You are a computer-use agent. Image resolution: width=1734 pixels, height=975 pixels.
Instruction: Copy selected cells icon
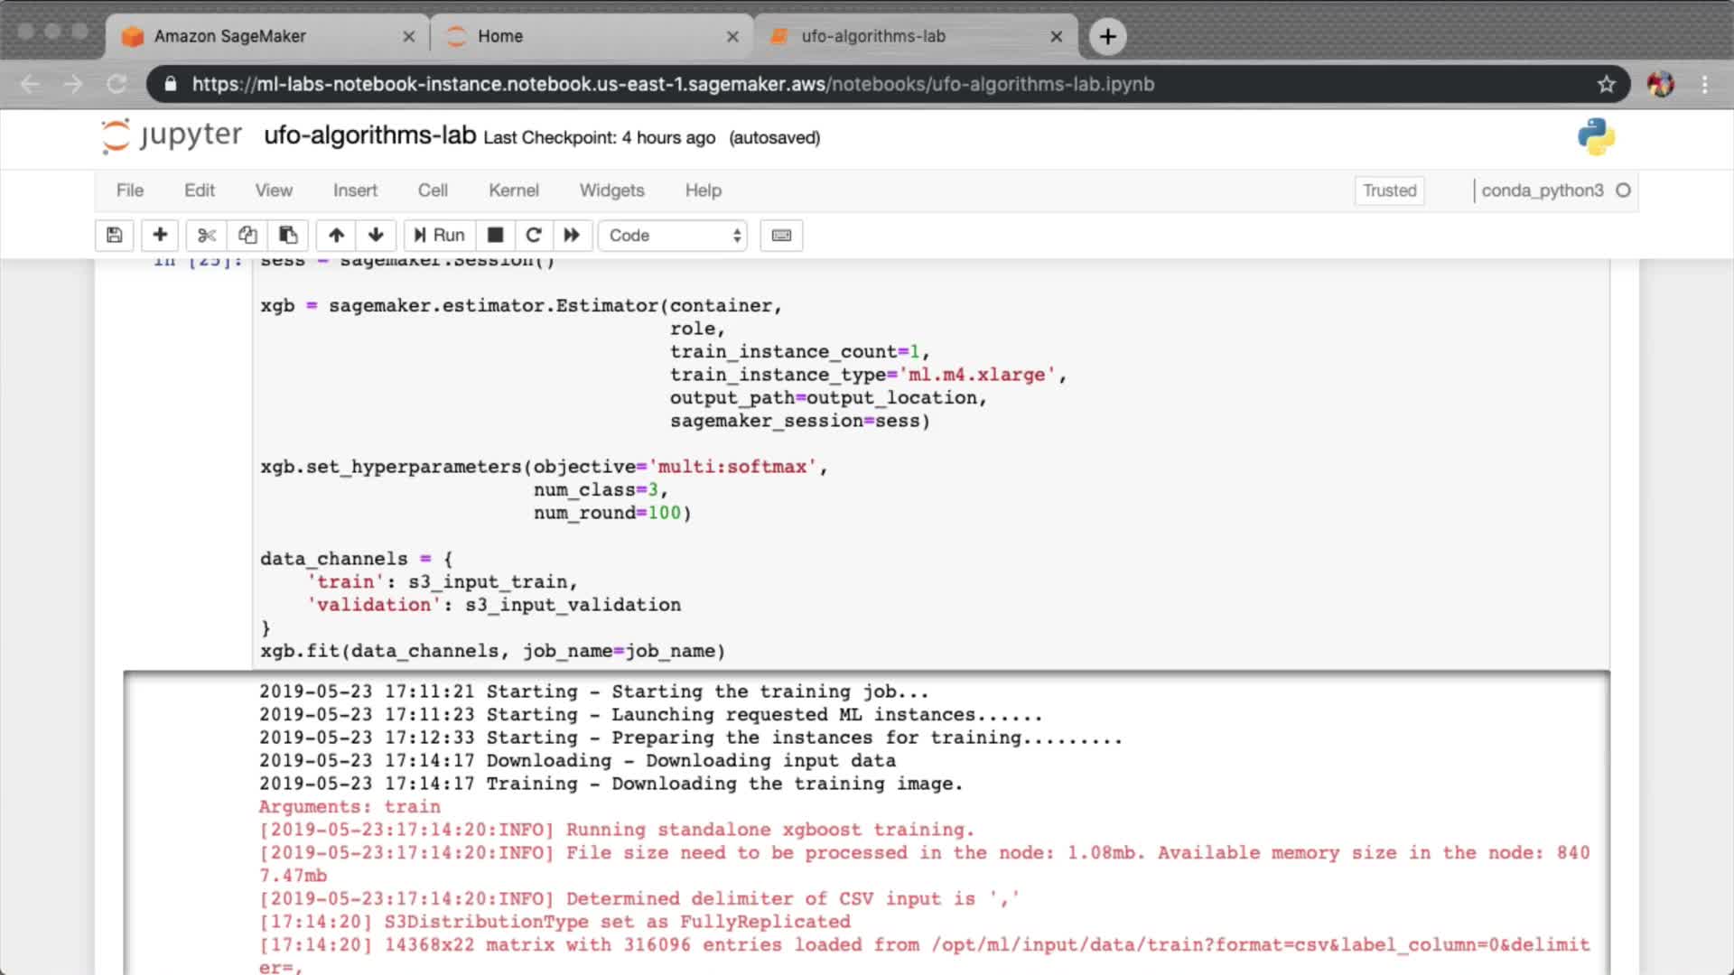tap(247, 236)
